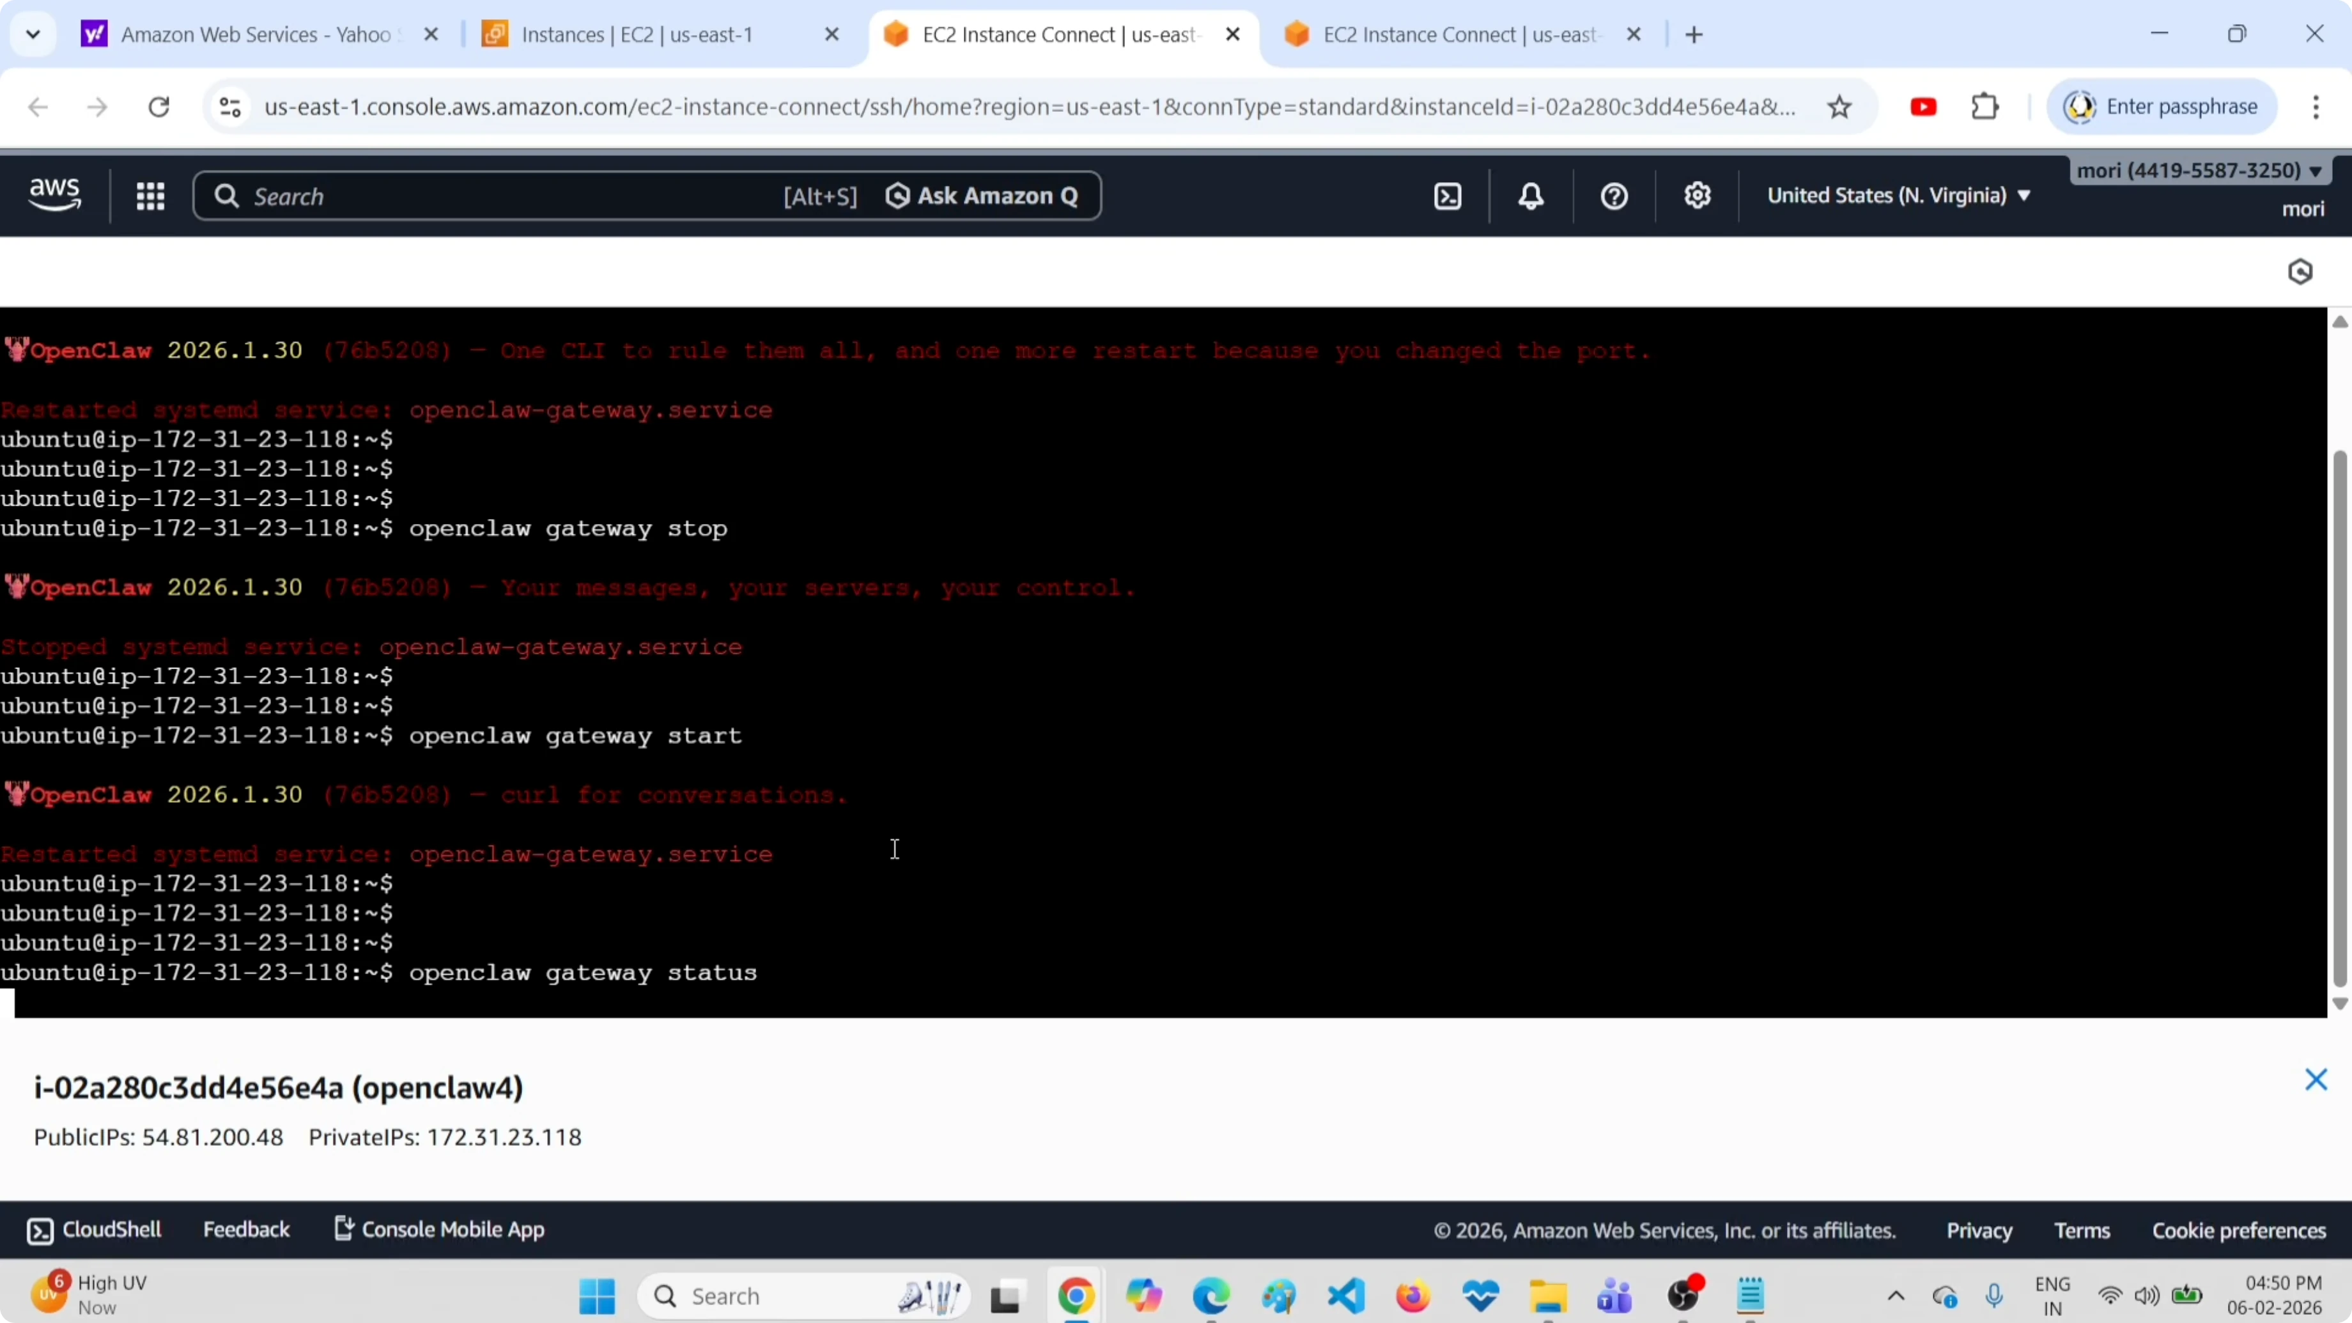Open the AWS console settings gear
Viewport: 2352px width, 1323px height.
[1698, 196]
